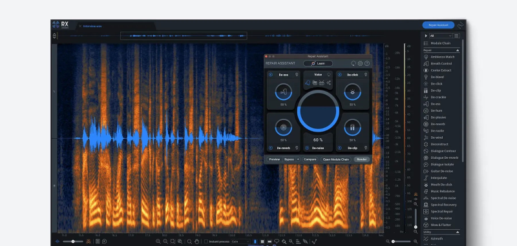517x246 pixels.
Task: Click the blue Repair Assistant button
Action: pyautogui.click(x=438, y=25)
